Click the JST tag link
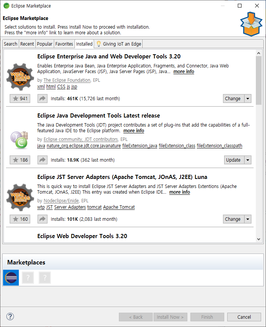 click(49, 207)
